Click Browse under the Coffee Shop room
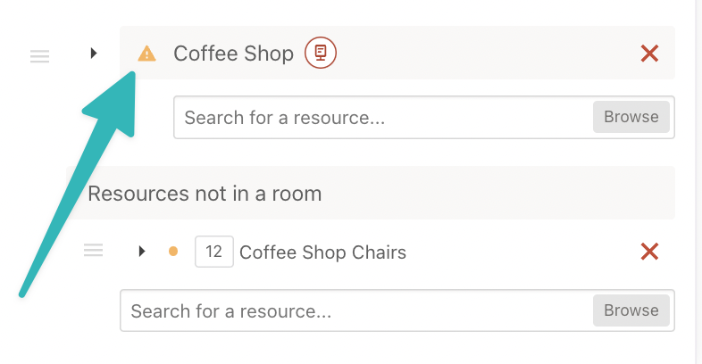The height and width of the screenshot is (364, 702). tap(631, 117)
